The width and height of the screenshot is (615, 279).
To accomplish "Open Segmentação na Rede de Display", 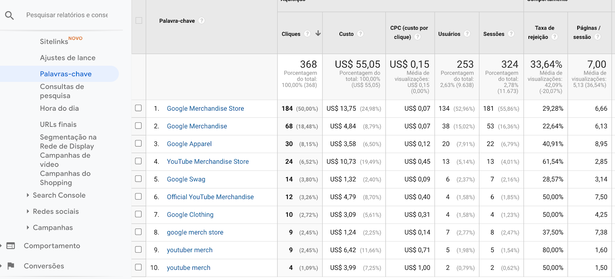I will 68,141.
